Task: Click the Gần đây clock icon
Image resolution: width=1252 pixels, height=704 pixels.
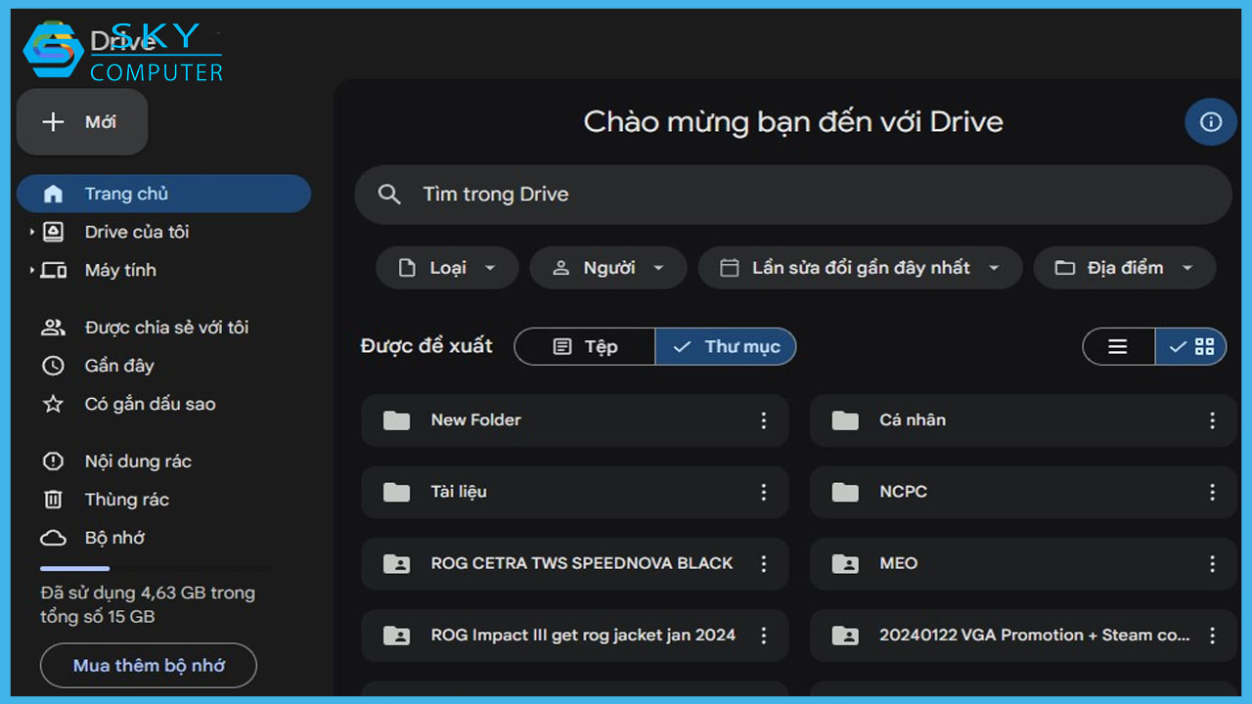Action: pos(53,366)
